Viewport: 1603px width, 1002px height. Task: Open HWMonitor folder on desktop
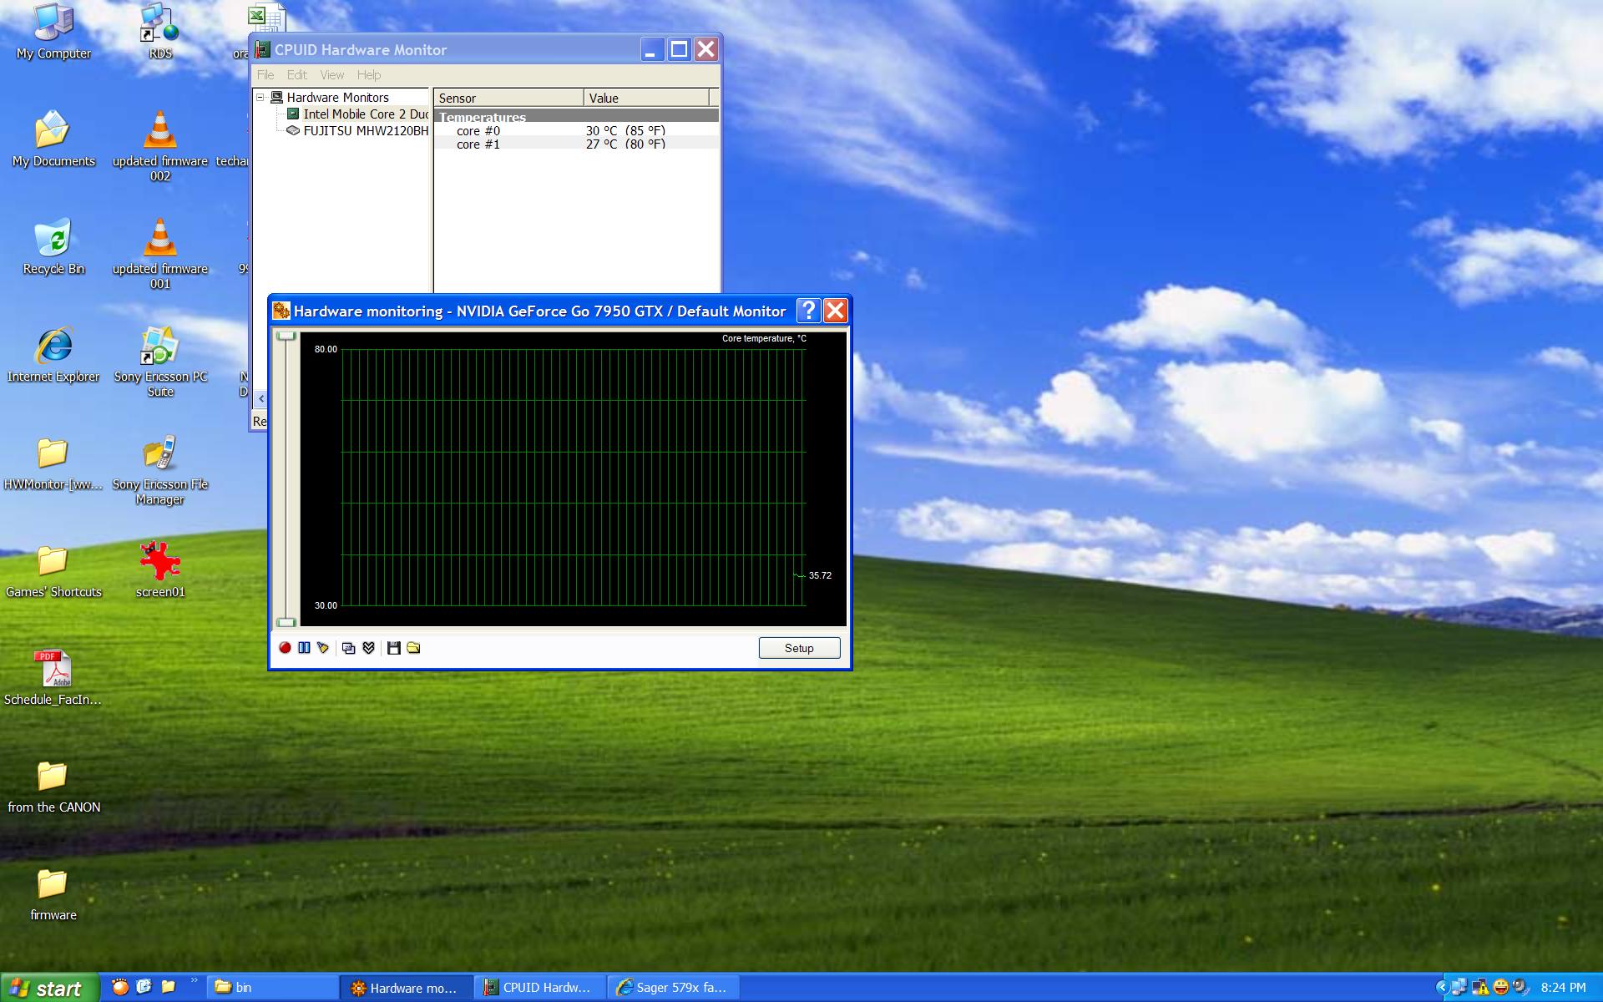53,463
